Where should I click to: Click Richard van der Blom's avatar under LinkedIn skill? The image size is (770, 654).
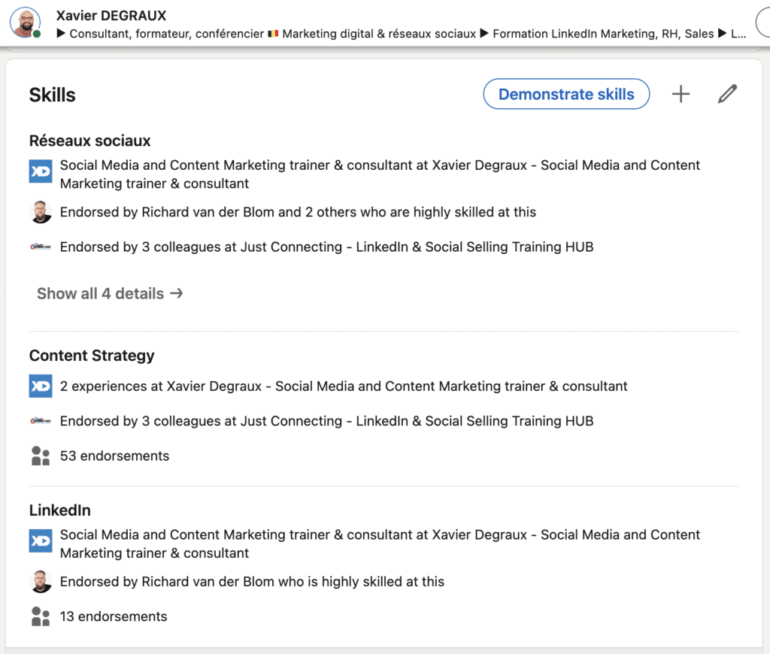click(x=41, y=582)
